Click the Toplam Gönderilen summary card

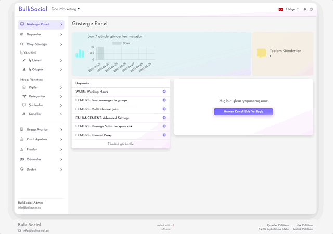pyautogui.click(x=283, y=54)
